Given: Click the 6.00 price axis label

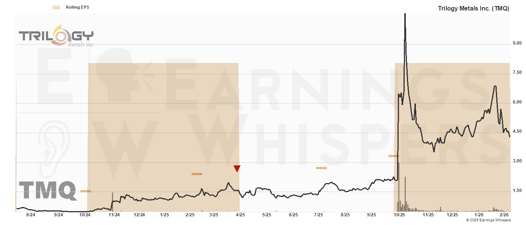Looking at the screenshot, I should click(x=517, y=102).
